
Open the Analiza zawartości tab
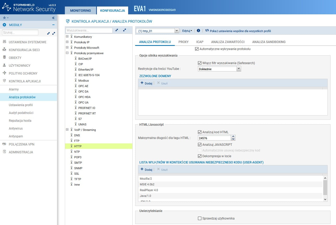[x=228, y=42]
